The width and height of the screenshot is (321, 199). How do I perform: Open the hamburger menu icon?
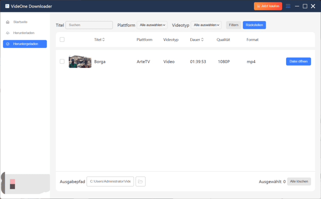click(288, 6)
